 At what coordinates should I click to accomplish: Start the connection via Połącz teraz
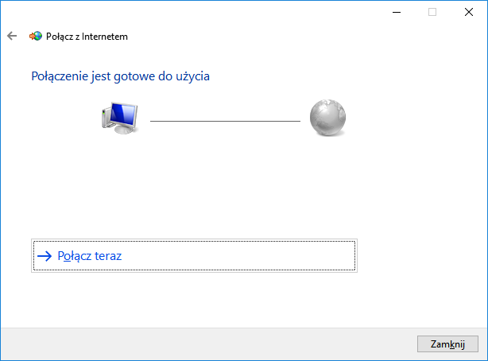tap(90, 256)
